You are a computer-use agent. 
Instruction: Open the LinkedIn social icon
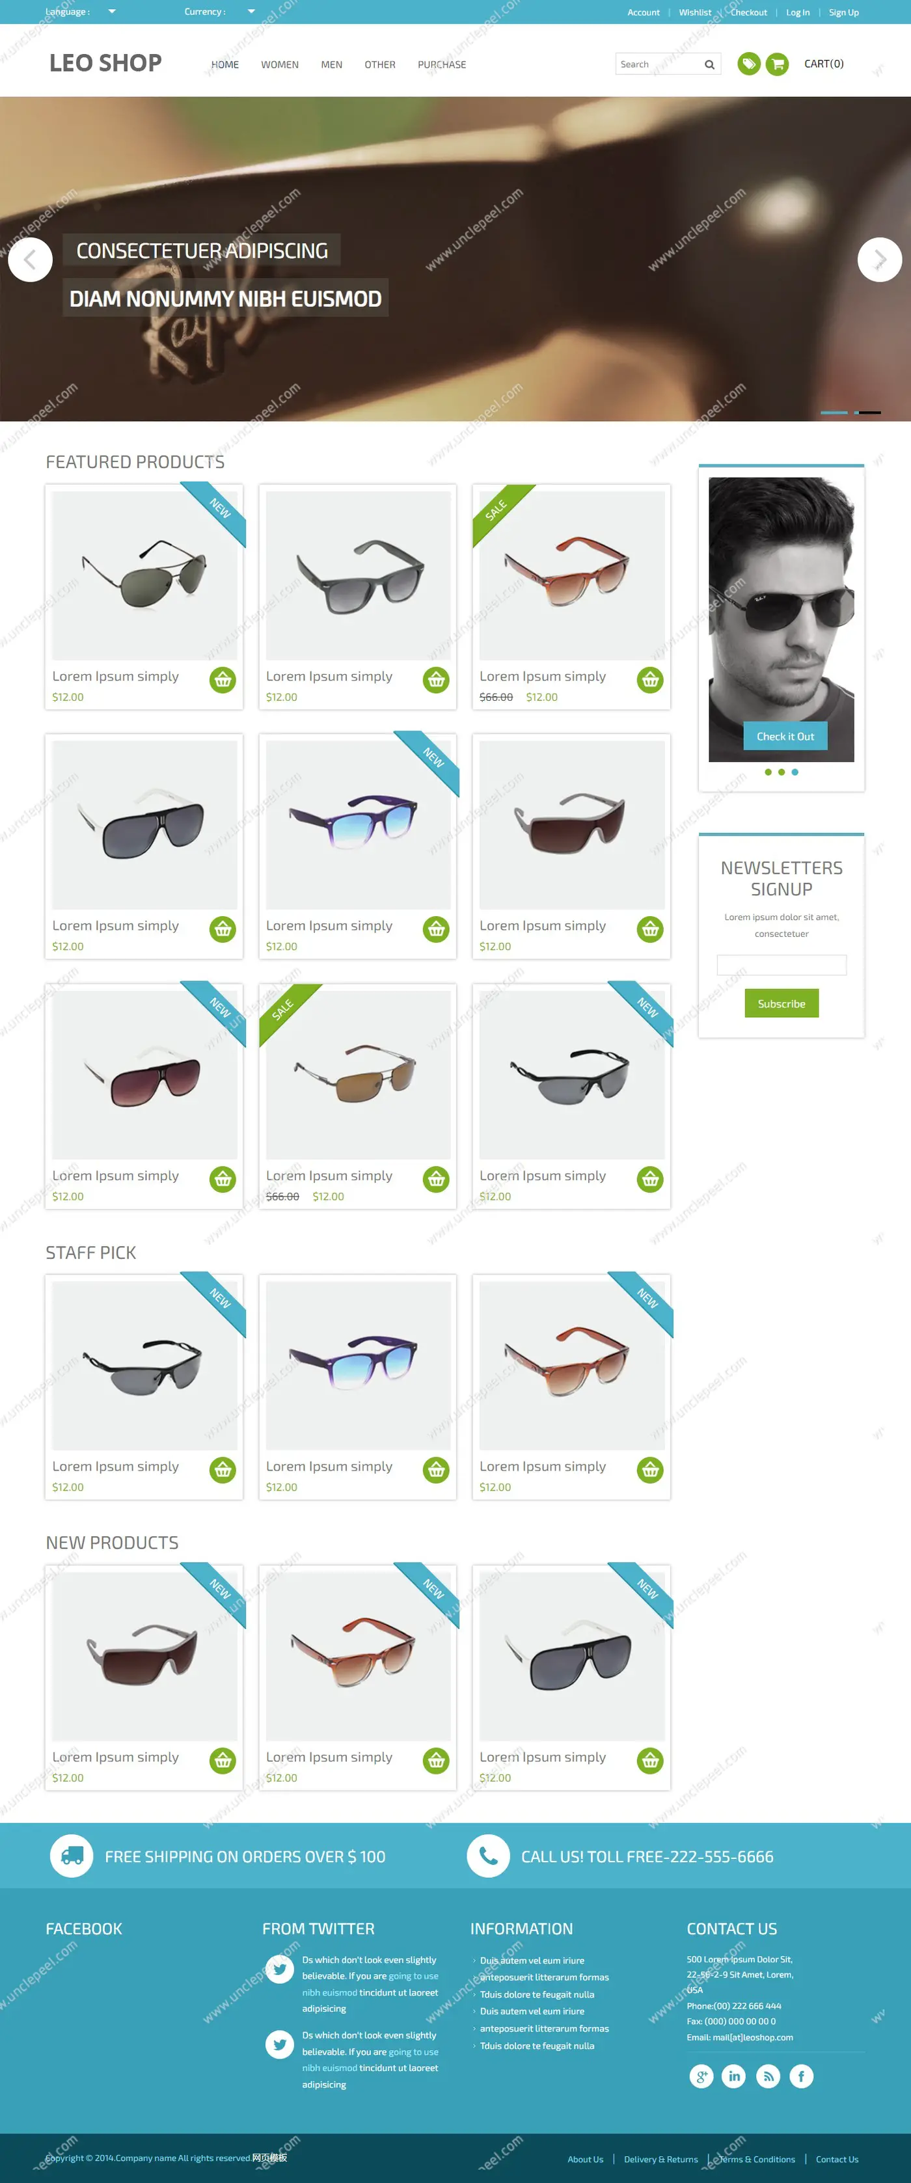pyautogui.click(x=734, y=2076)
